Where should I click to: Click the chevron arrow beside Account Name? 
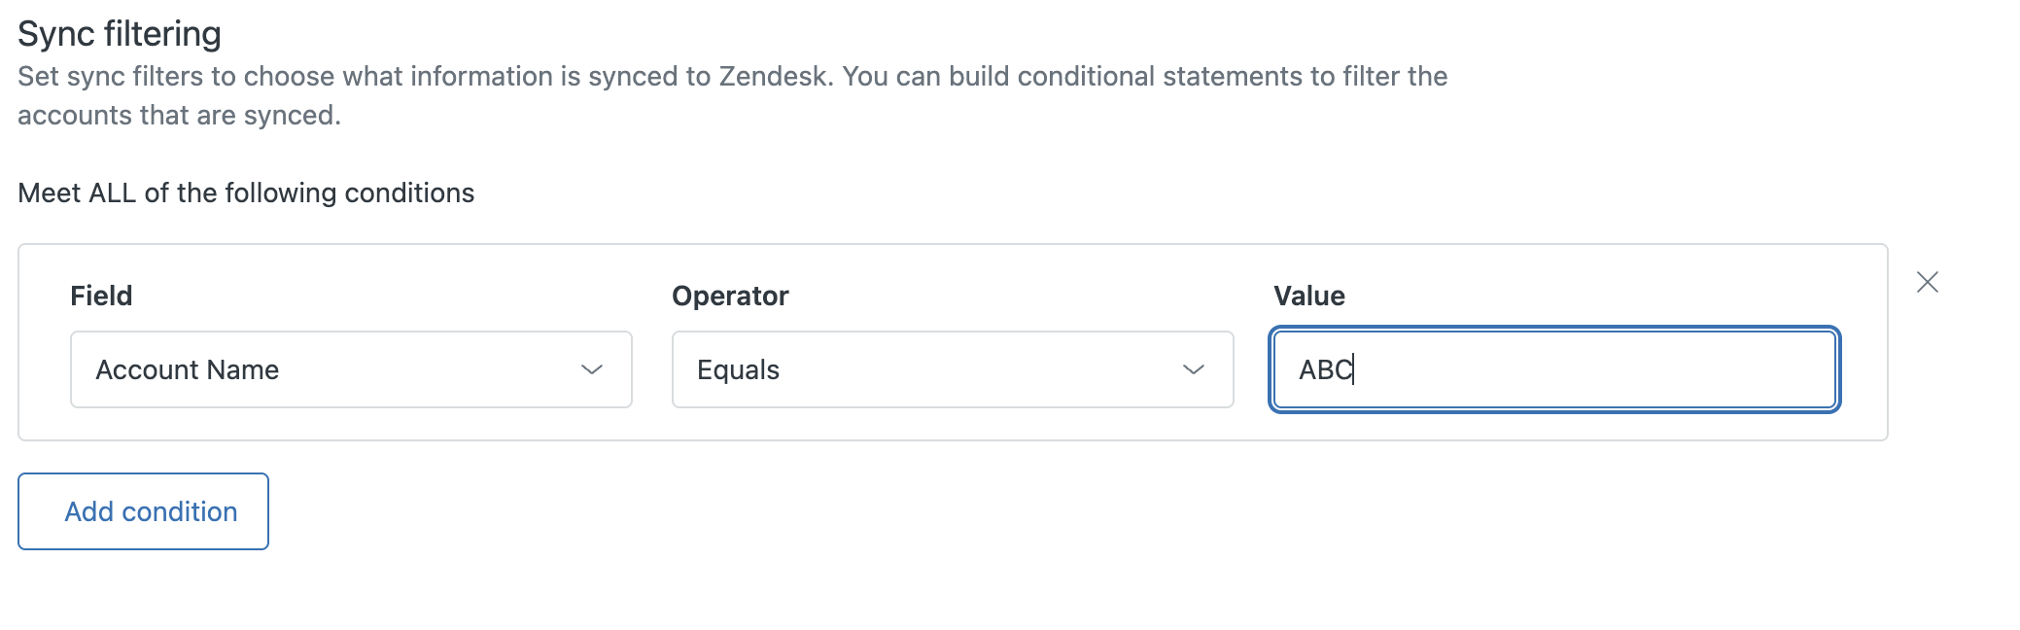[x=592, y=369]
